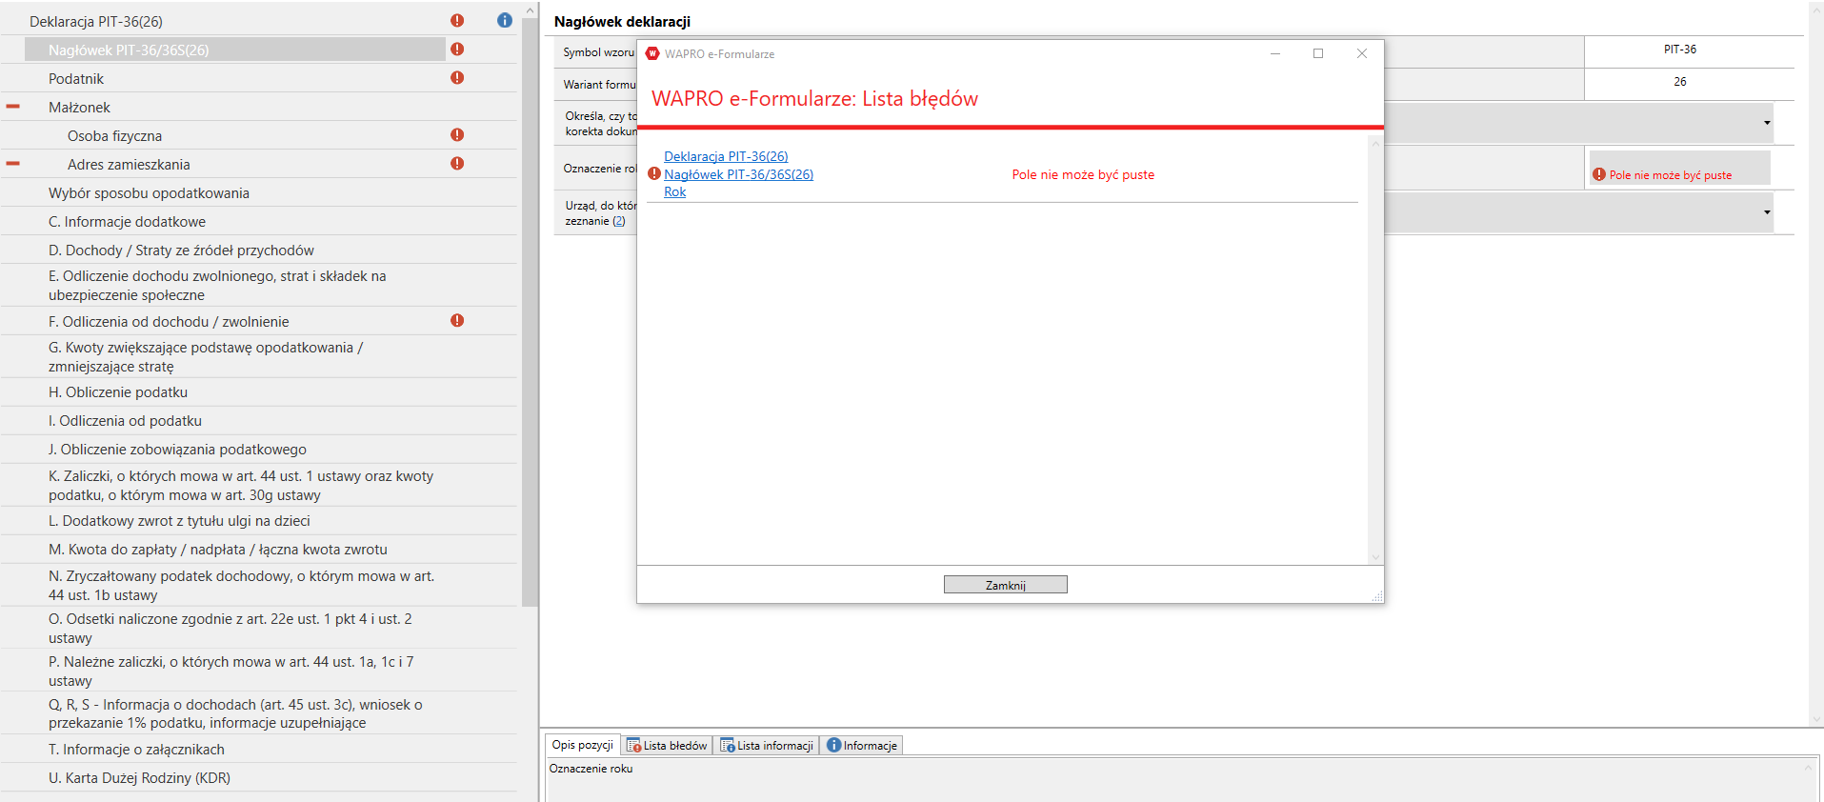Select C. Informacje dodatkowe section
Viewport: 1824px width, 802px height.
[127, 221]
